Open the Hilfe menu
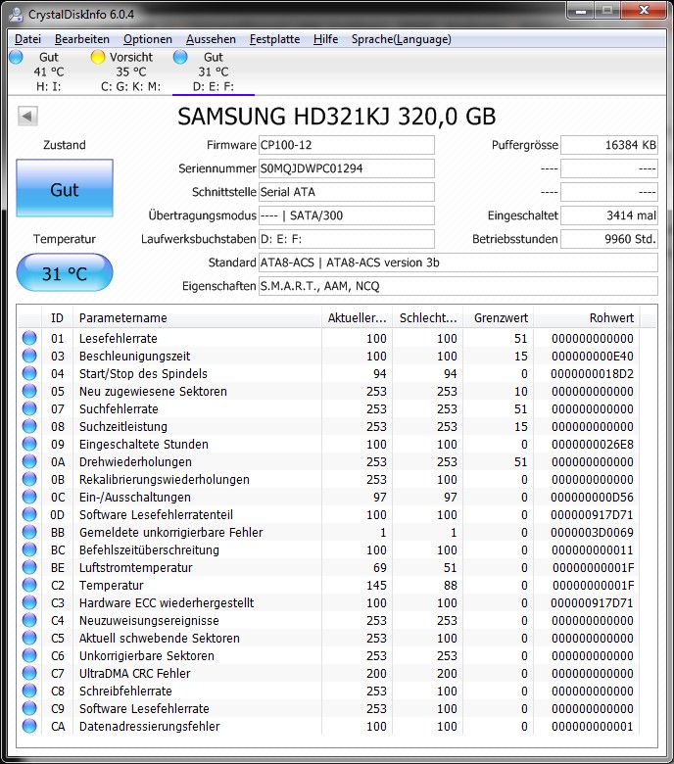Screen dimensions: 674x764 (x=325, y=39)
